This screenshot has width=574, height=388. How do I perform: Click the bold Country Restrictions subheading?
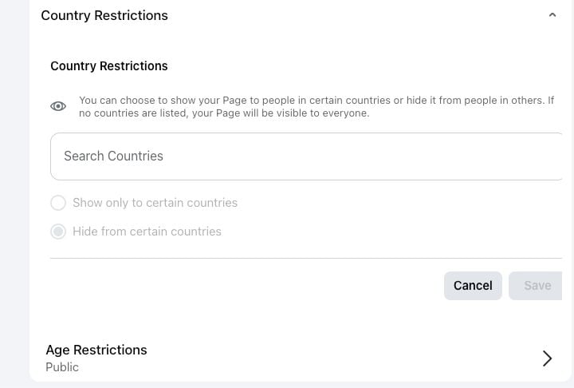(109, 66)
